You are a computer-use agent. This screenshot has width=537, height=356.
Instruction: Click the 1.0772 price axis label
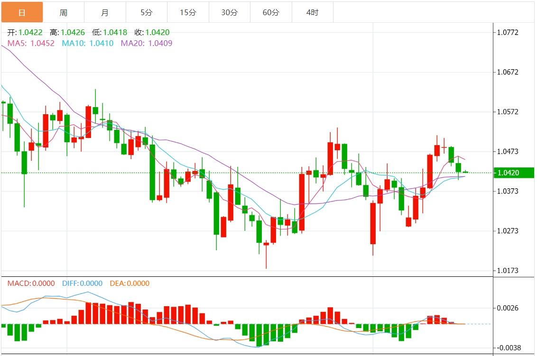tap(508, 33)
